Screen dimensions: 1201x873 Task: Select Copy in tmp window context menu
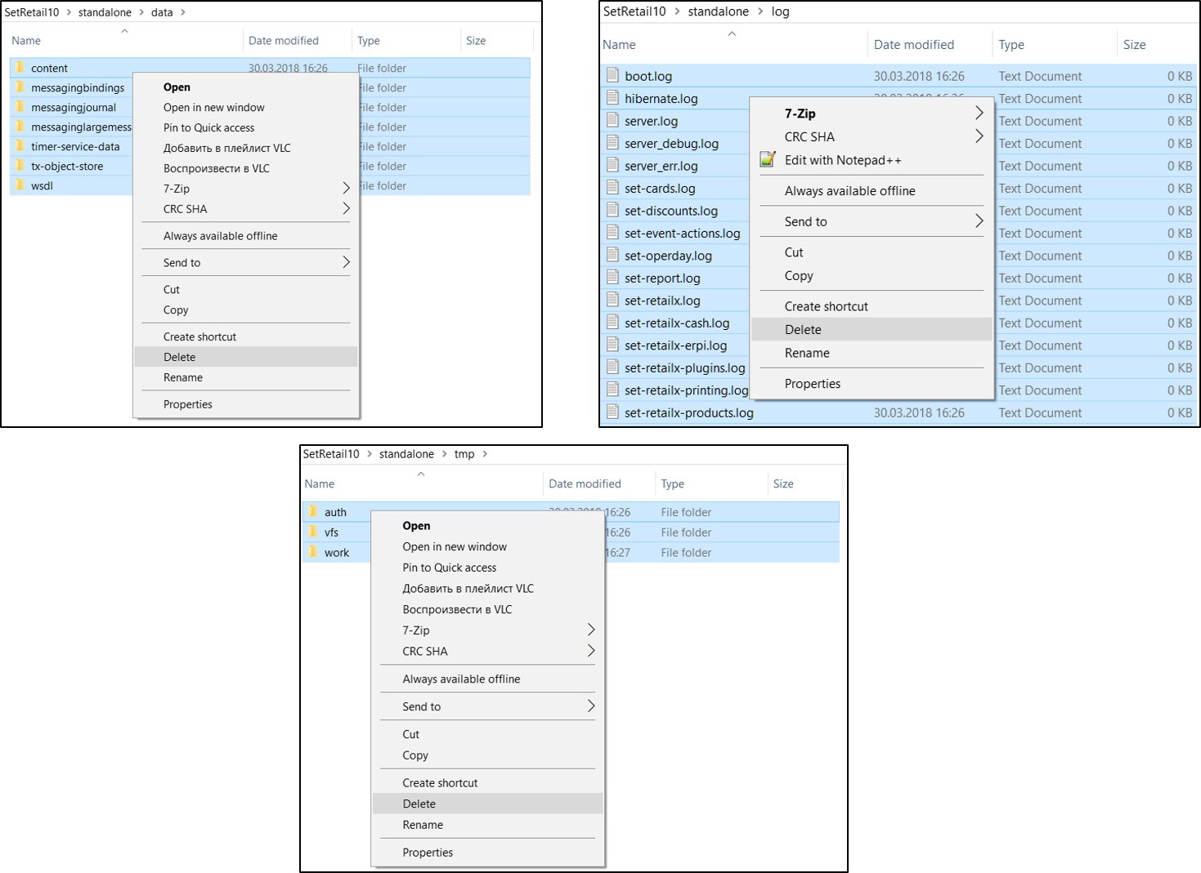coord(487,755)
